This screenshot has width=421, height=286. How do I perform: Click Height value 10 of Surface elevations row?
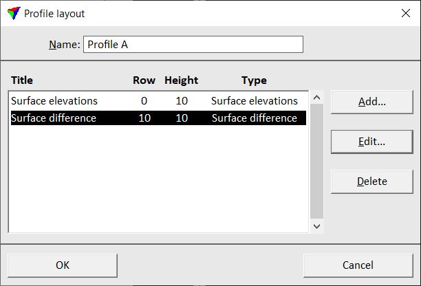click(182, 101)
